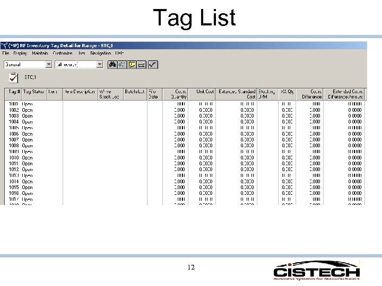Screen dimensions: 382x286
Task: Click the Tag # column header
Action: [x=13, y=94]
